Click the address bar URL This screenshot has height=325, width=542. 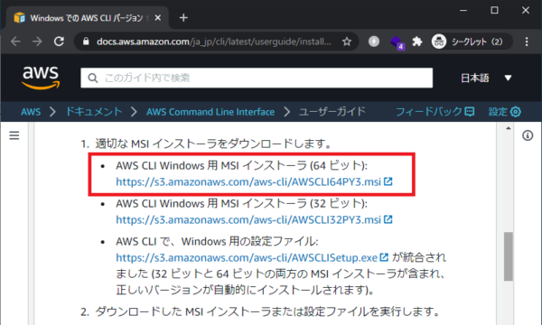tap(213, 42)
